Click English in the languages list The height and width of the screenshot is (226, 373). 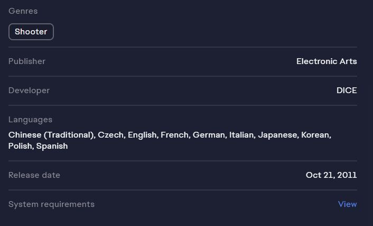point(142,135)
